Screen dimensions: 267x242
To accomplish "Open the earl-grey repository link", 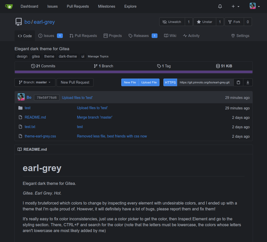I will tap(44, 22).
